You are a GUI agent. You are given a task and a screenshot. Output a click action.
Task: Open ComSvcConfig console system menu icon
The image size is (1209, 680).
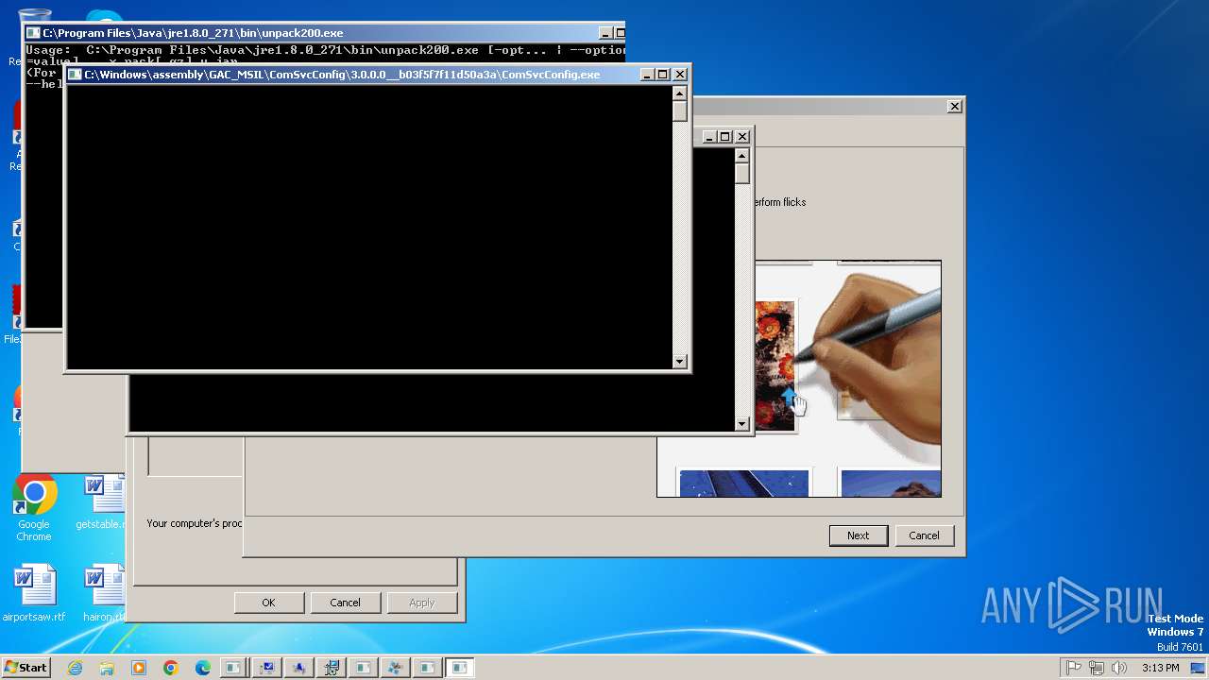(75, 75)
